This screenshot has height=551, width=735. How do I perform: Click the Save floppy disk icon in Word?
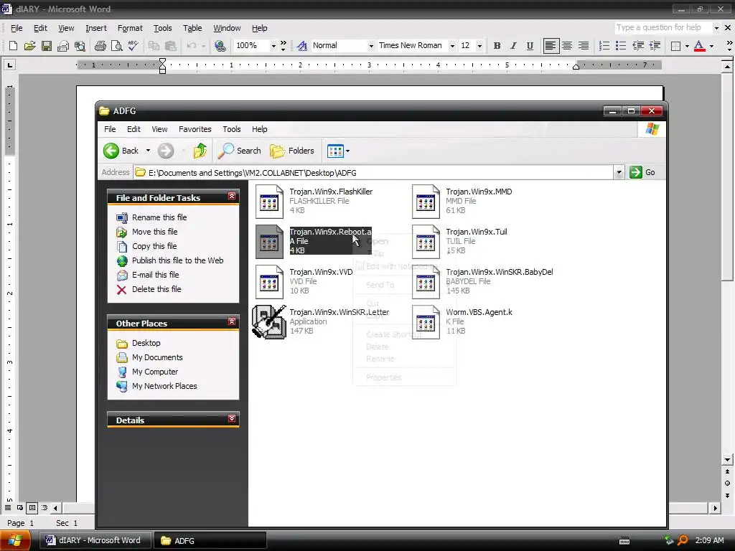47,45
